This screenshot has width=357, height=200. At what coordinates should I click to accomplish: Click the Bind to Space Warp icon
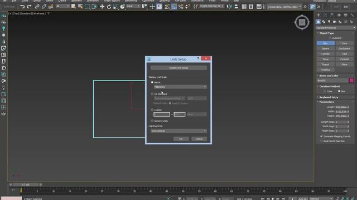tap(51, 7)
